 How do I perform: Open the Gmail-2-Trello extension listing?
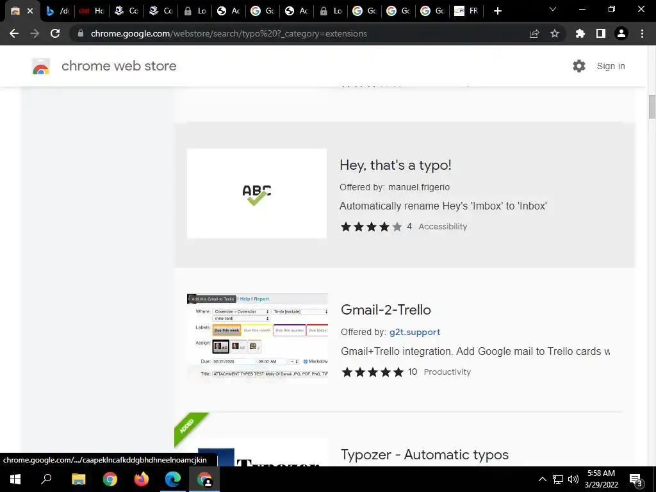pos(386,309)
